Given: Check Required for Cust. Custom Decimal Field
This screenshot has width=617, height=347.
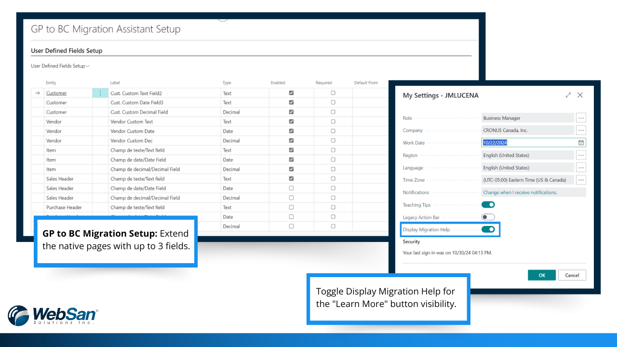Looking at the screenshot, I should (333, 112).
